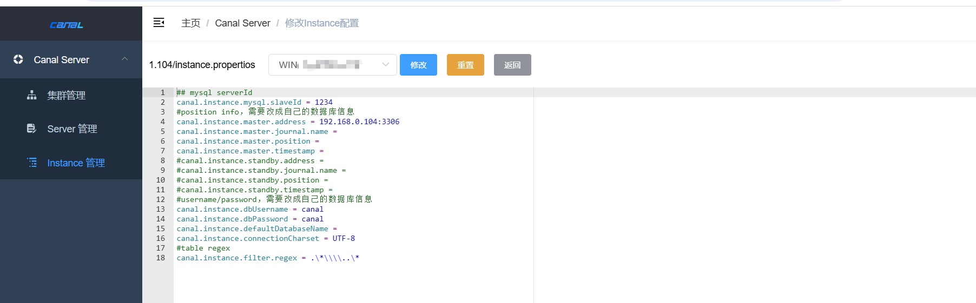The height and width of the screenshot is (303, 976).
Task: Click line number 18 in the gutter
Action: (x=161, y=258)
